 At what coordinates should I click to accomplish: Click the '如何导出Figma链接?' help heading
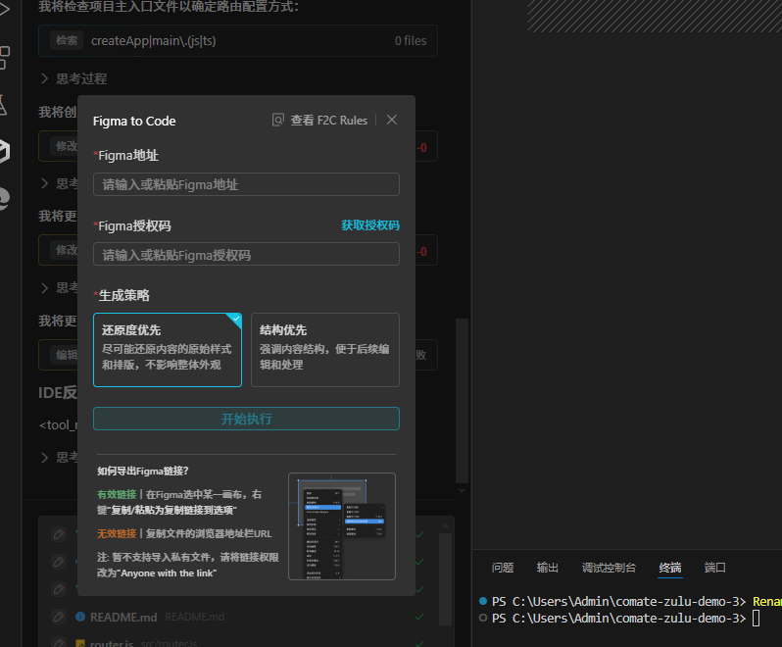(143, 471)
